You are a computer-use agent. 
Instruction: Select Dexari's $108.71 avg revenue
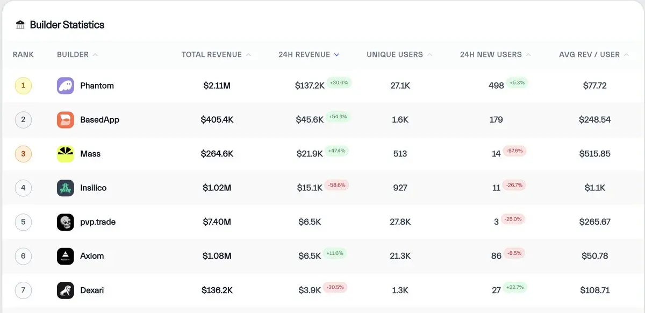pos(595,290)
